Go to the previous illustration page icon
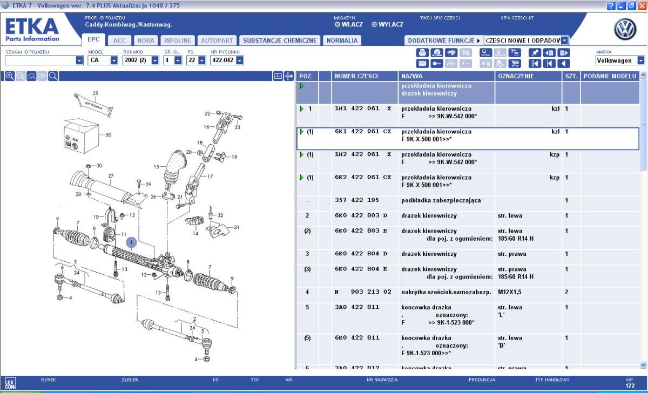648x393 pixels. (549, 53)
